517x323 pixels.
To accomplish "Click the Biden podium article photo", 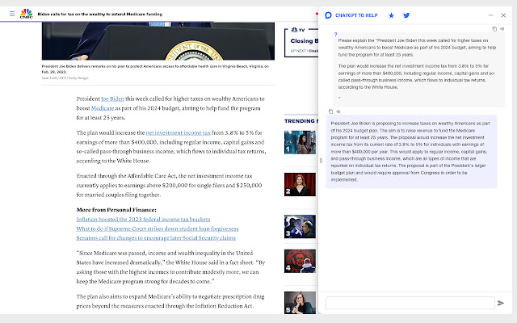I will pyautogui.click(x=158, y=41).
